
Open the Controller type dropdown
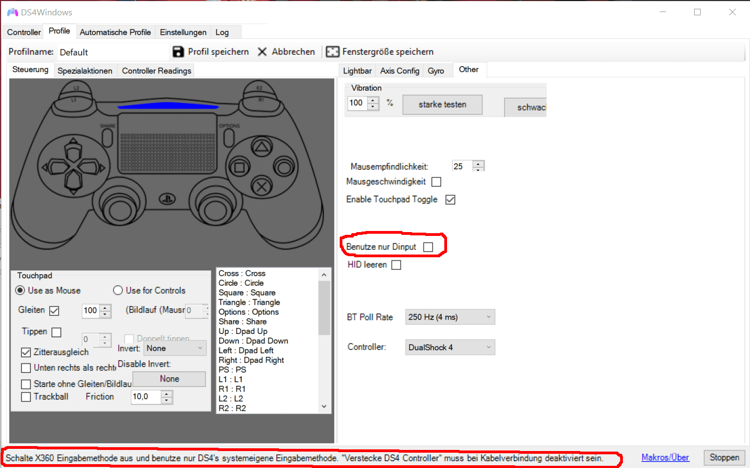tap(450, 348)
